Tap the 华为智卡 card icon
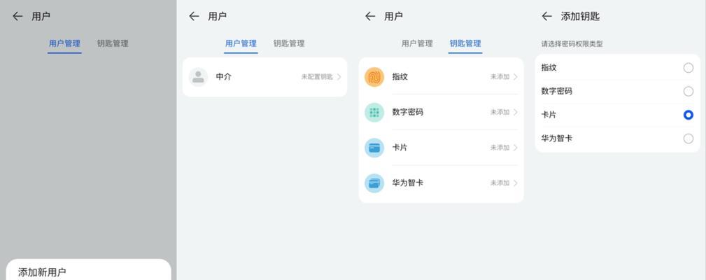Viewport: 706px width, 280px height. tap(374, 183)
